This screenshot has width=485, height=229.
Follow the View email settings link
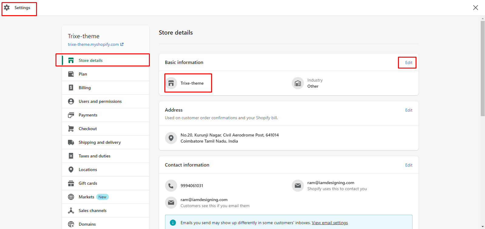click(x=330, y=223)
